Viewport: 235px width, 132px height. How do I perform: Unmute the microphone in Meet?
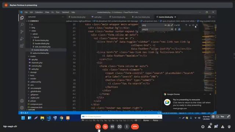(98, 126)
